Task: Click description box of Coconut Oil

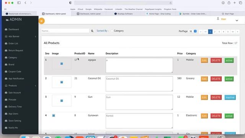Action: (x=139, y=84)
